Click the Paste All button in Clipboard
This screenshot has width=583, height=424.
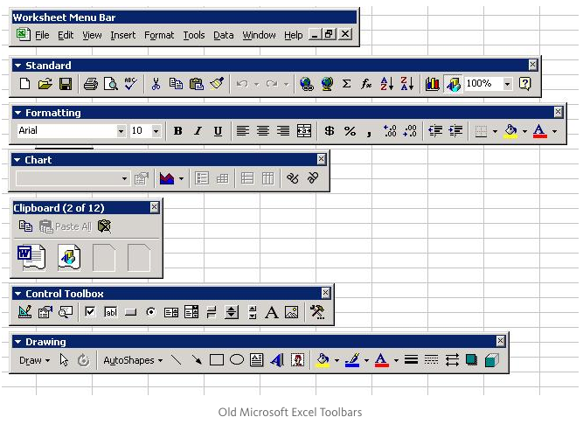pyautogui.click(x=66, y=226)
